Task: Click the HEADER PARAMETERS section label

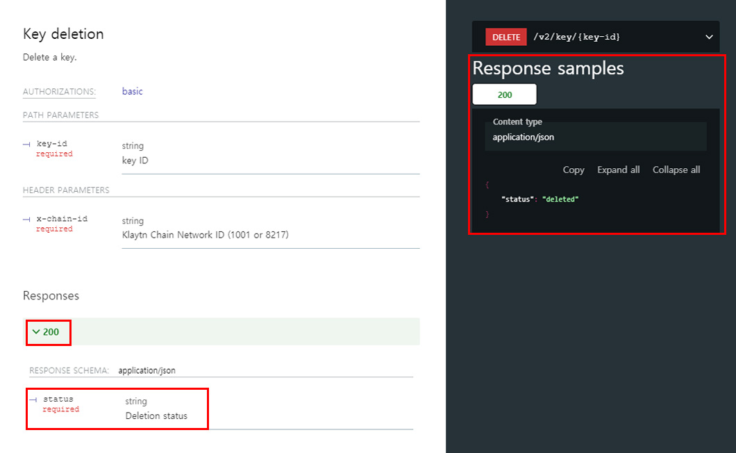Action: [66, 190]
